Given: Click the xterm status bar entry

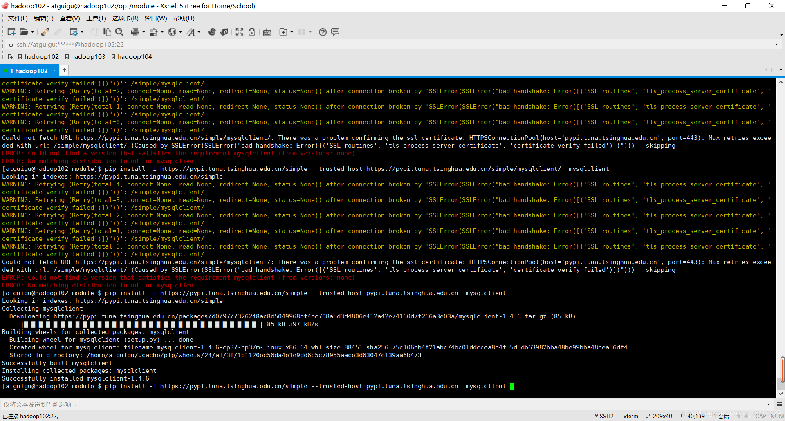Looking at the screenshot, I should [x=630, y=416].
